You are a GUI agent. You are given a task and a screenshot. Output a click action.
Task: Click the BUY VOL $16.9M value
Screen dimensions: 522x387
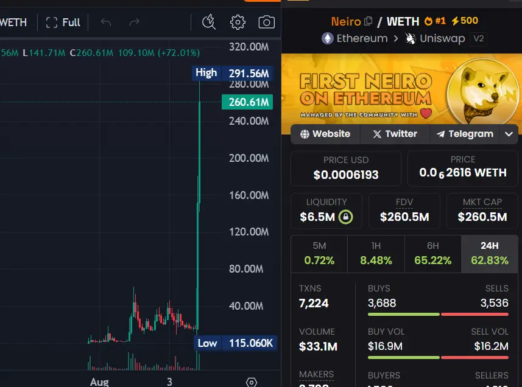pos(385,346)
